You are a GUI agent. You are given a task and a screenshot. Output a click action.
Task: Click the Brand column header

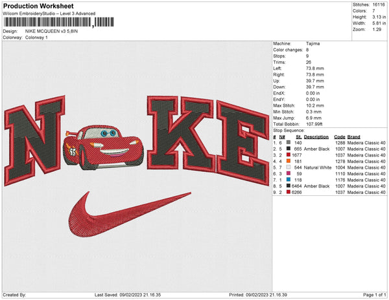[x=354, y=136]
